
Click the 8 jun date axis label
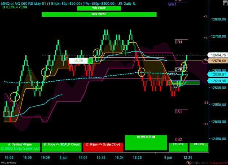(63, 158)
